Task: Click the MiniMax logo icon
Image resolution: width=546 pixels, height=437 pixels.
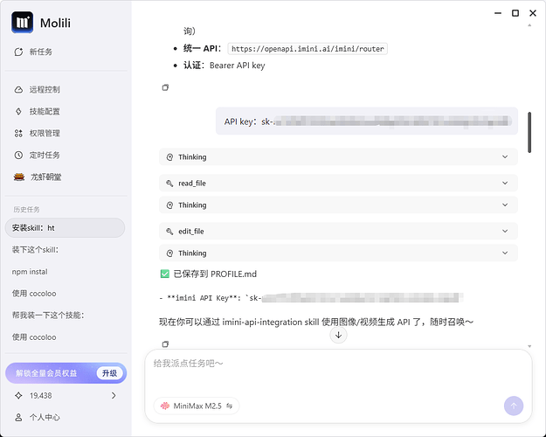Action: [x=165, y=406]
